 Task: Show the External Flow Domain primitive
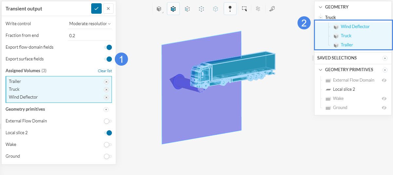[x=384, y=80]
